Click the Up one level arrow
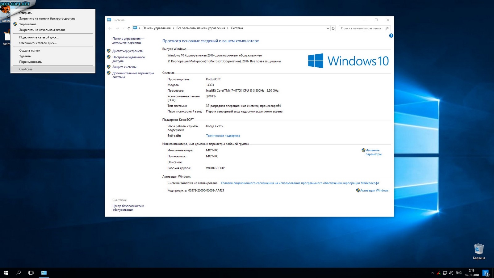Screen dimensions: 494x278 (129, 28)
